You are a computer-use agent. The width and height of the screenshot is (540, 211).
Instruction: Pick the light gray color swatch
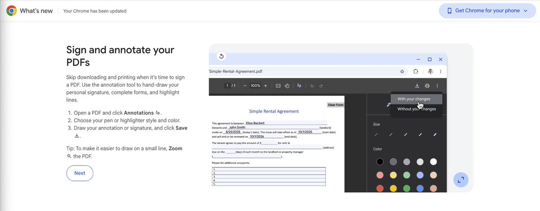420,162
